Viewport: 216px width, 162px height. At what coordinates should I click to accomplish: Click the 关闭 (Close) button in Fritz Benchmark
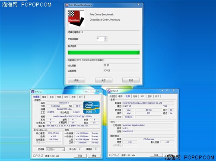[131, 80]
